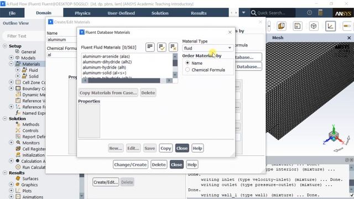This screenshot has width=354, height=199.
Task: Collapse the Results section in outline
Action: tap(5, 173)
